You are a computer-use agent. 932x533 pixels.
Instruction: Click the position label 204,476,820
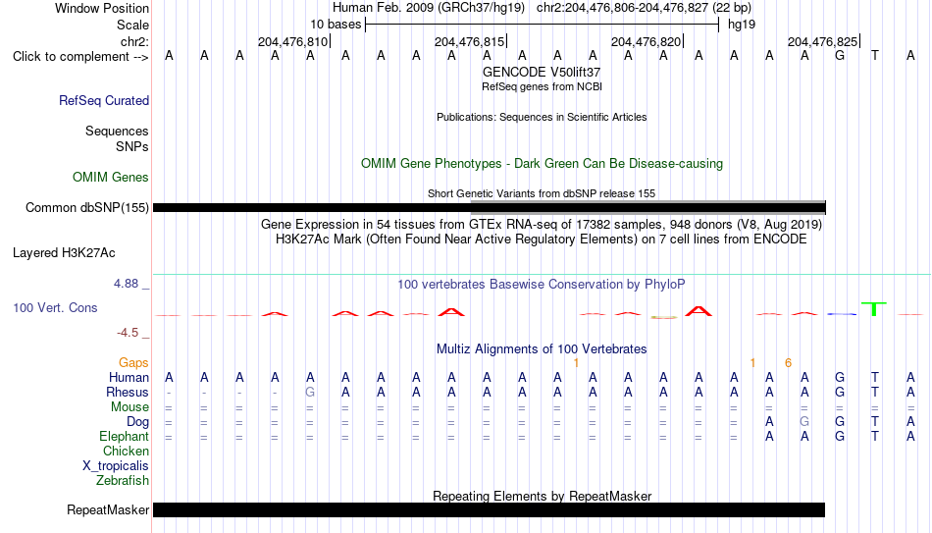tap(646, 41)
